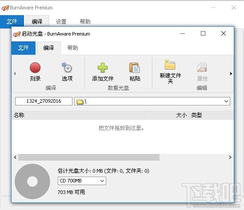Screen dimensions: 244x210
Task: Click the folder icon in path bar
Action: click(80, 101)
